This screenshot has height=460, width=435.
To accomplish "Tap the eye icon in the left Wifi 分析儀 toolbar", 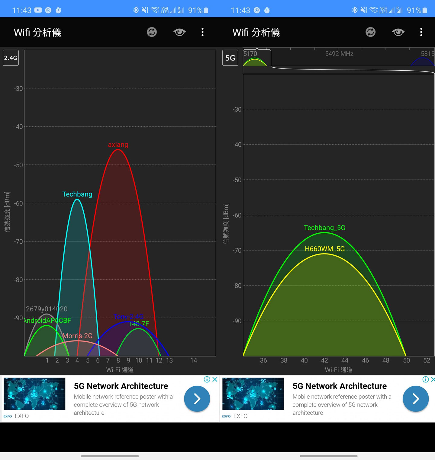I will click(179, 32).
